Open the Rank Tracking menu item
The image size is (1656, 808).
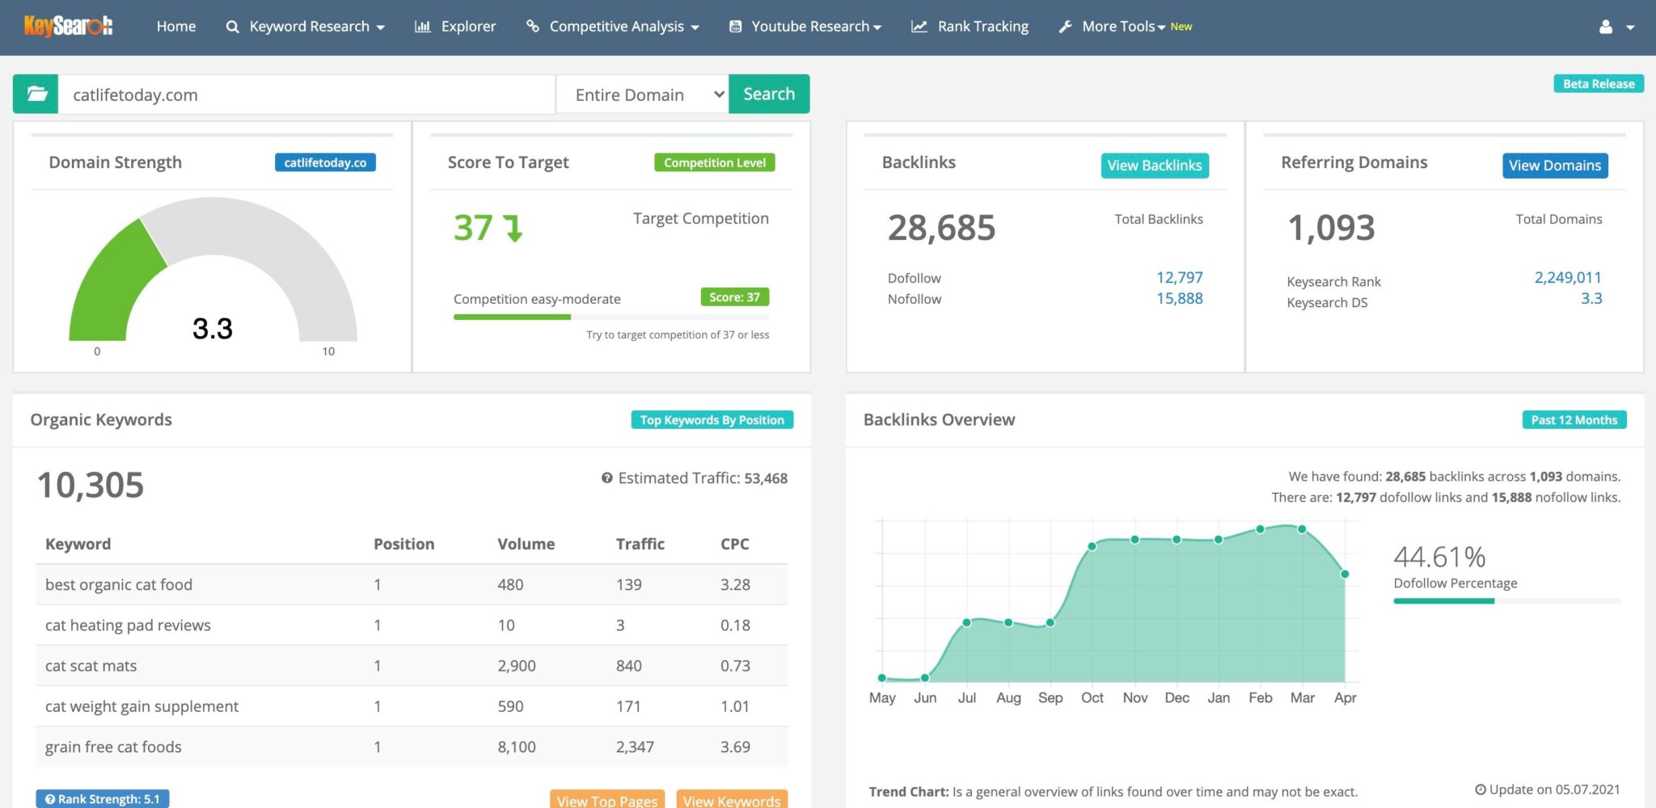coord(983,27)
